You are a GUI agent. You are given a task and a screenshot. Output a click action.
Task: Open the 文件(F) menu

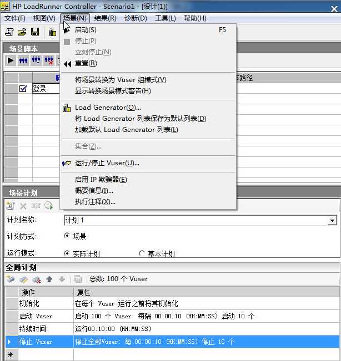pos(15,18)
